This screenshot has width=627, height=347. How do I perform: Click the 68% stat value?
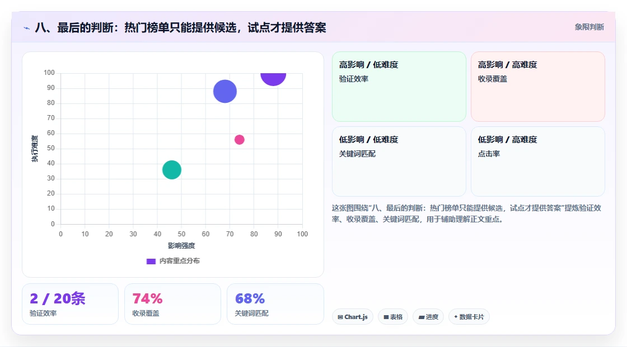click(250, 298)
